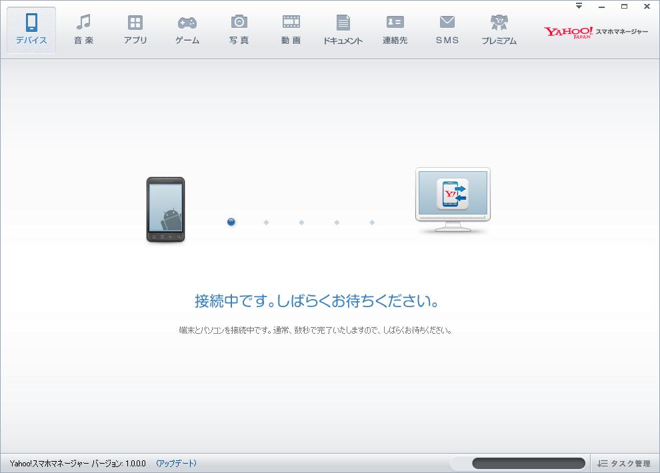Go to the アプリ apps section
This screenshot has width=660, height=473.
tap(135, 30)
